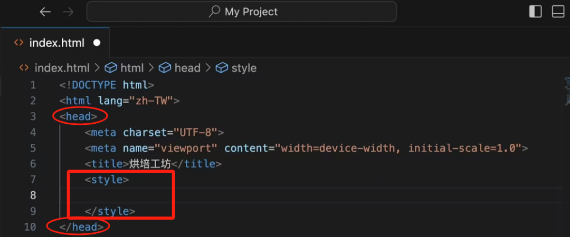This screenshot has height=237, width=570.
Task: Select the index.html editor tab
Action: click(56, 43)
